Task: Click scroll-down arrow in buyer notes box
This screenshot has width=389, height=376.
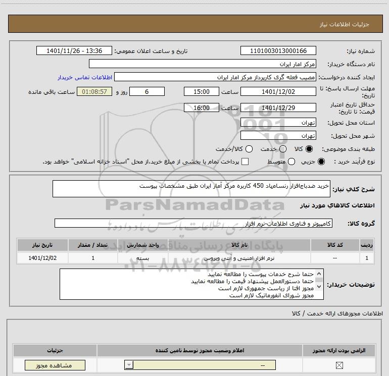Action: [319, 287]
